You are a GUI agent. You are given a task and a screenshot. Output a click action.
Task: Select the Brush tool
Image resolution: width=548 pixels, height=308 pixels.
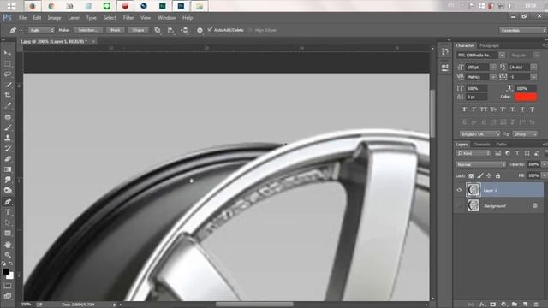pyautogui.click(x=8, y=127)
